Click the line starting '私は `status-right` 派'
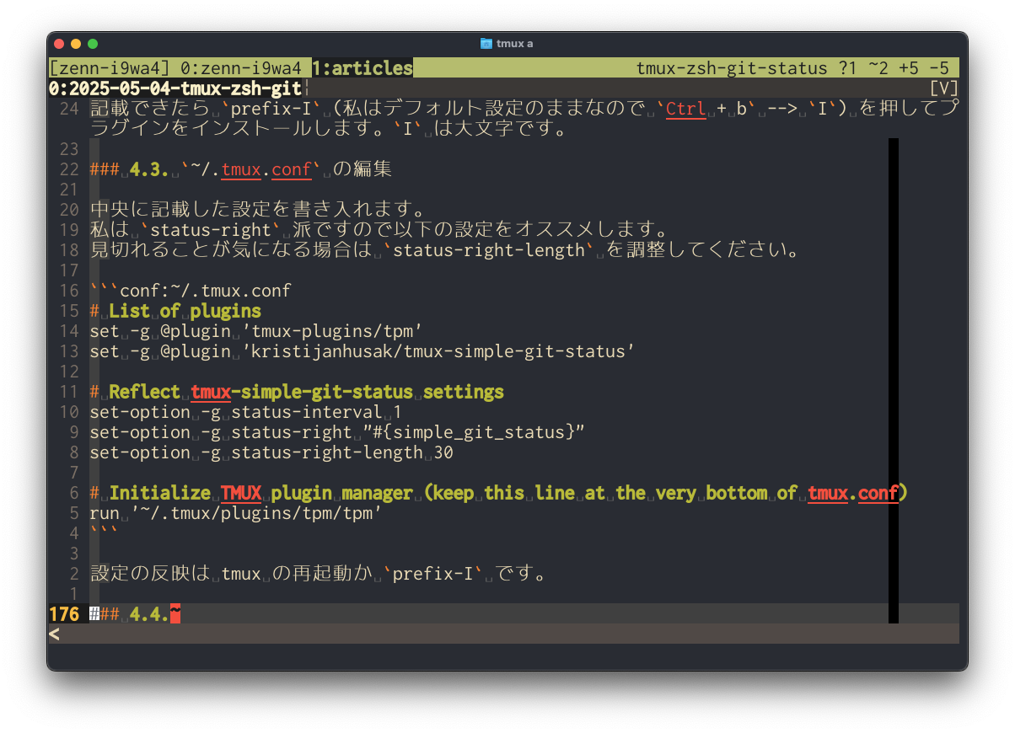 click(378, 230)
